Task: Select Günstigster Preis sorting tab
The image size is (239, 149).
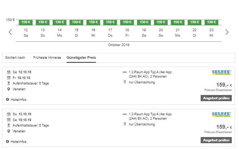Action: [81, 57]
